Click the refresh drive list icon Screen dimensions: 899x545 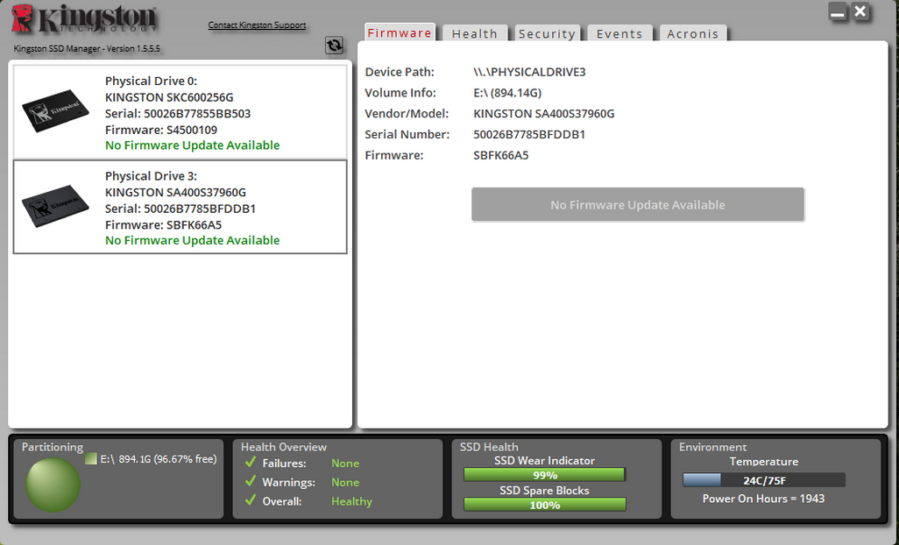point(334,46)
